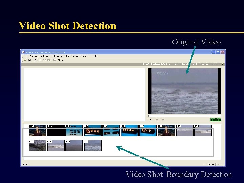This screenshot has height=183, width=244.
Task: Play the original video
Action: [x=151, y=120]
